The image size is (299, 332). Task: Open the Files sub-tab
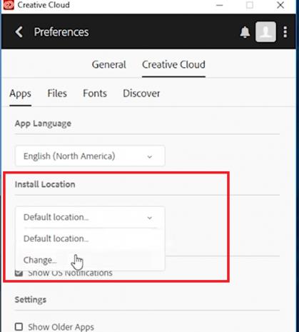tap(57, 94)
